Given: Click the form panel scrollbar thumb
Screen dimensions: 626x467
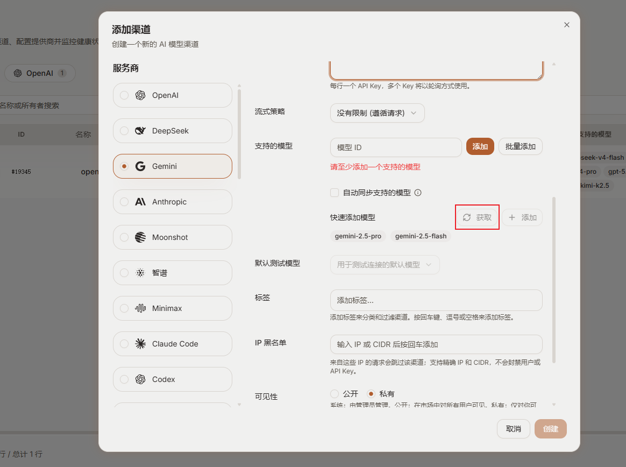Looking at the screenshot, I should pos(554,280).
